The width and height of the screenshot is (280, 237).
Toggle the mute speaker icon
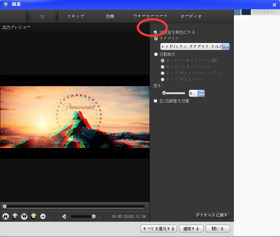[65, 216]
